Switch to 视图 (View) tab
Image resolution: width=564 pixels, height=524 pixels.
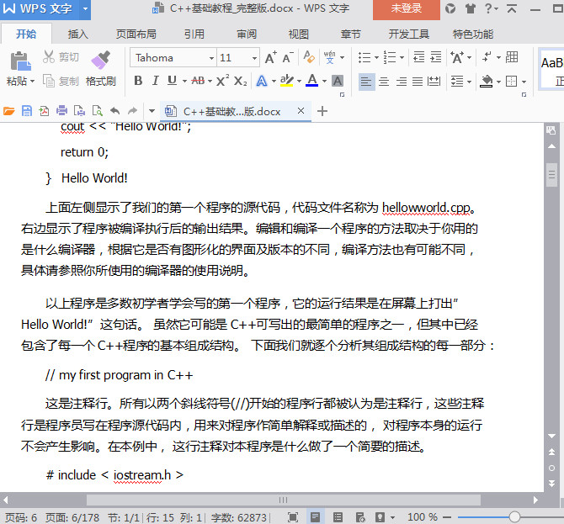click(x=299, y=34)
